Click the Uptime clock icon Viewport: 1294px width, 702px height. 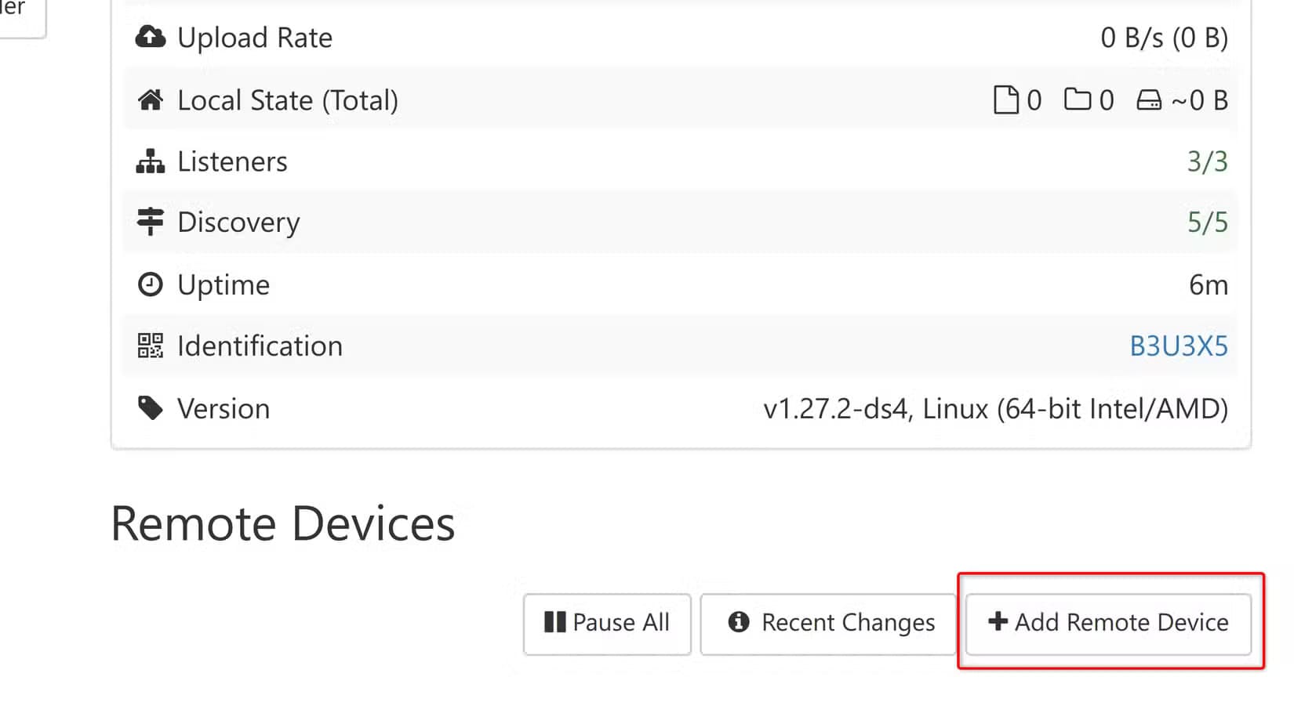pos(151,284)
